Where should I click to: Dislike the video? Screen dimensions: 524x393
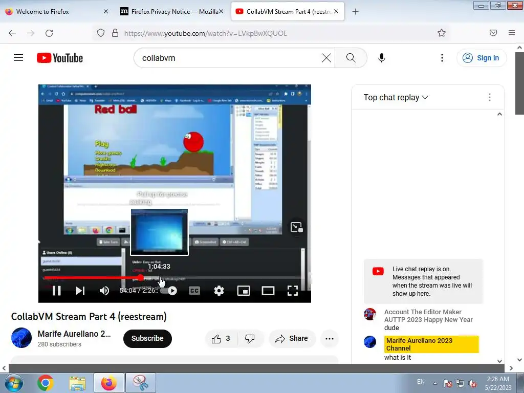pos(250,339)
